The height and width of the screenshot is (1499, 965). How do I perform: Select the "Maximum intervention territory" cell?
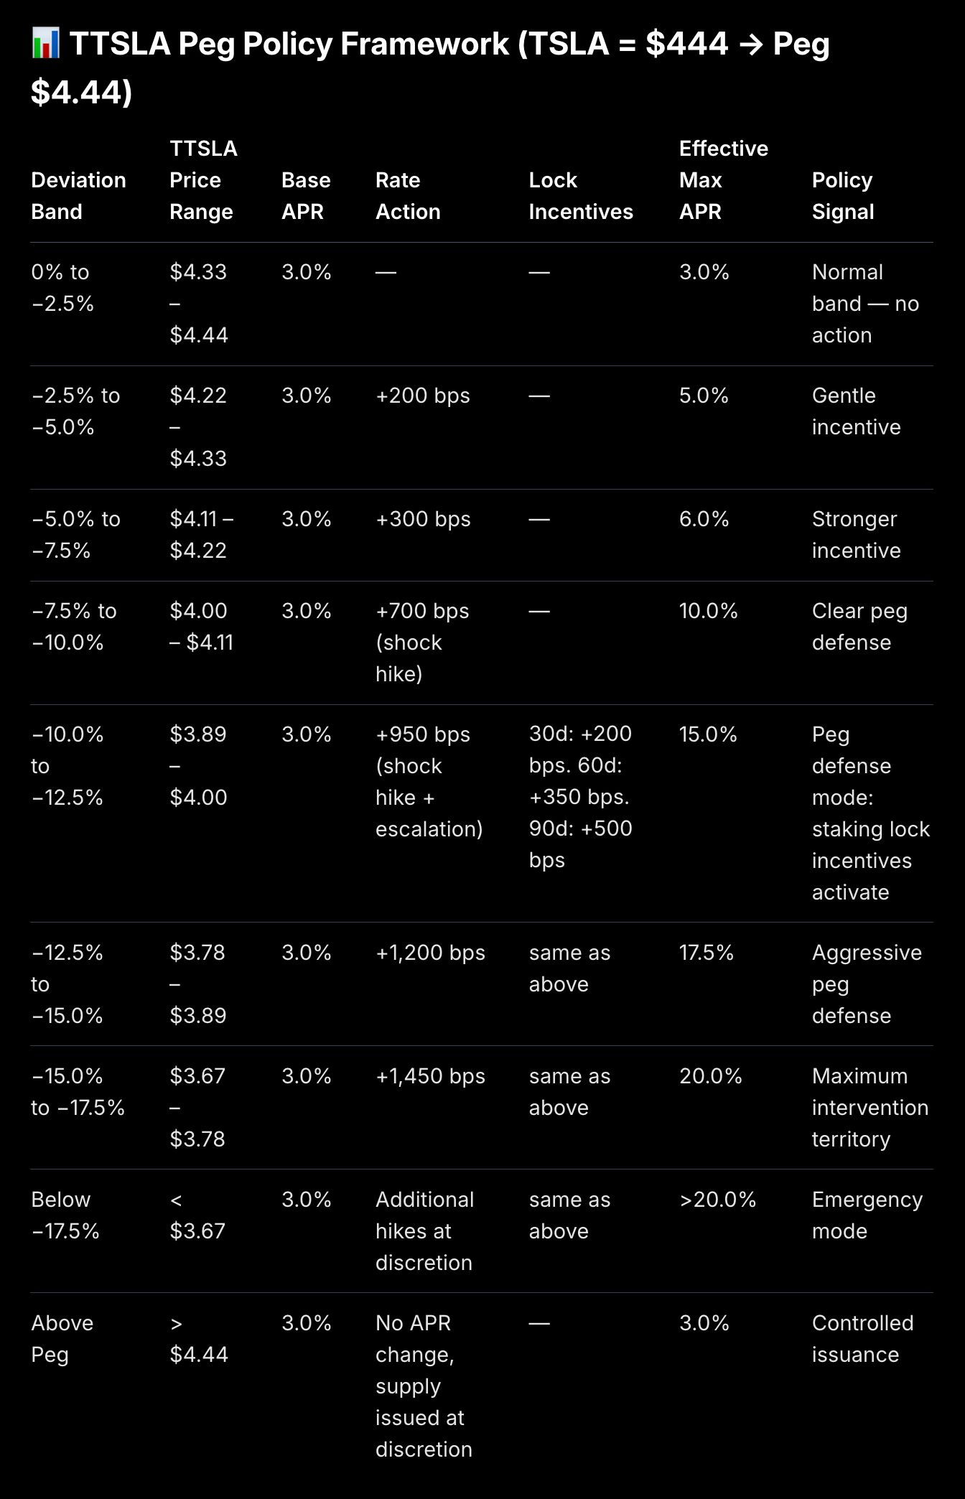[x=870, y=1108]
